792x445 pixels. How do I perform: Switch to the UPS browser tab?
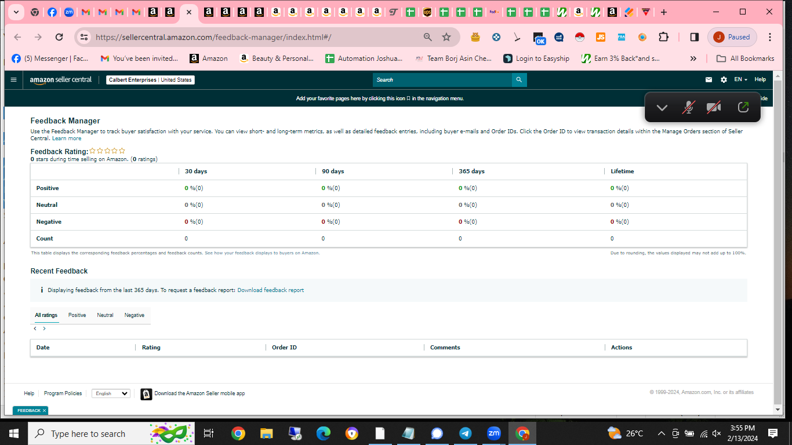click(x=427, y=12)
